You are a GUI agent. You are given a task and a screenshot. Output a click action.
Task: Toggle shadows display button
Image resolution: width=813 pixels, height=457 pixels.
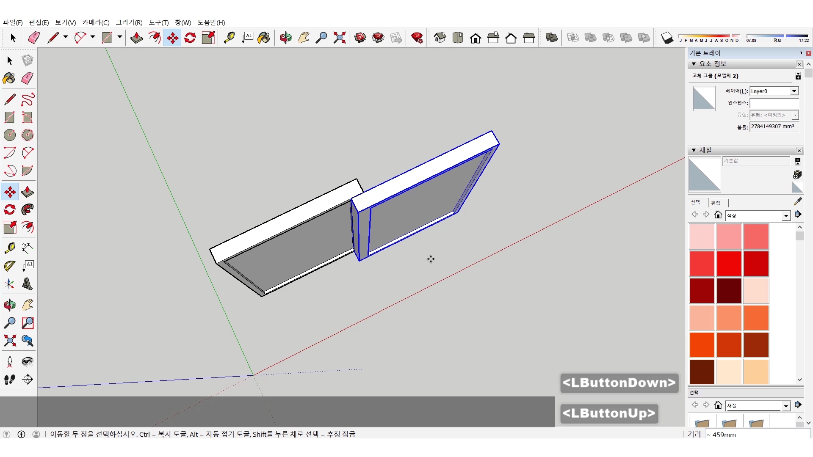tap(667, 38)
